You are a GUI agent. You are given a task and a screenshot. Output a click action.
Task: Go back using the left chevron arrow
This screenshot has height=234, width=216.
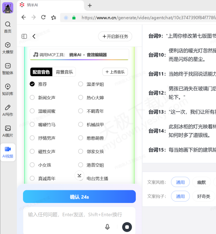pyautogui.click(x=34, y=36)
